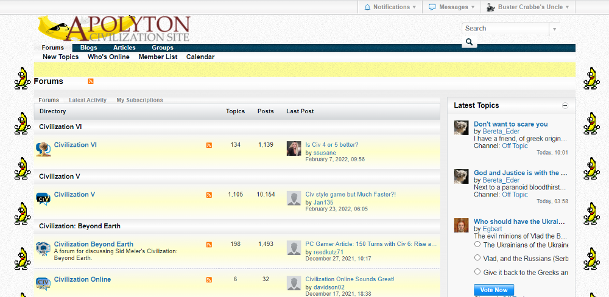Image resolution: width=609 pixels, height=297 pixels.
Task: Open the search options dropdown arrow
Action: (554, 29)
